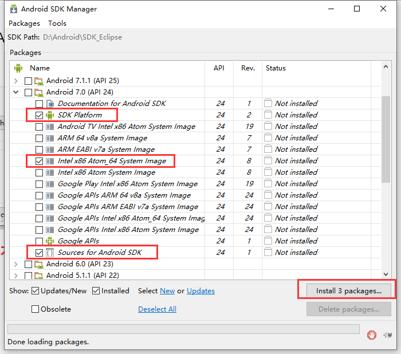Click the log window icon at bottom right
The image size is (401, 354).
tap(387, 335)
